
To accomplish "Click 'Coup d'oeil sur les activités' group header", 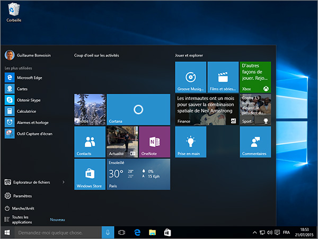I will [x=96, y=55].
